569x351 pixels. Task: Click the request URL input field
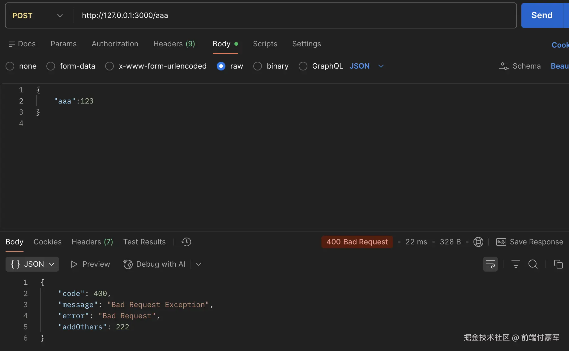294,15
